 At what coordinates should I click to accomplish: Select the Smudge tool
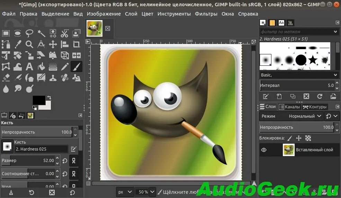click(x=18, y=89)
